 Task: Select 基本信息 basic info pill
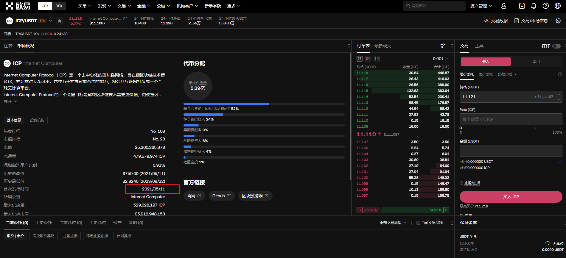[14, 120]
